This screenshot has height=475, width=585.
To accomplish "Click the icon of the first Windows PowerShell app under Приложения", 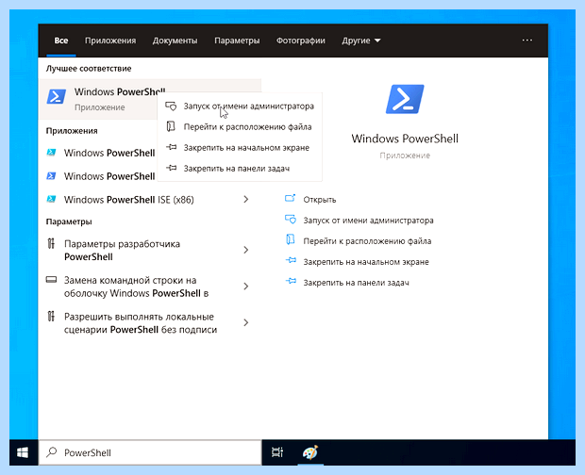I will click(x=51, y=153).
